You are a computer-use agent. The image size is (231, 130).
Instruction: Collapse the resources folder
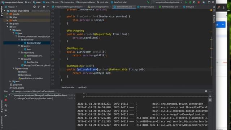point(13,69)
